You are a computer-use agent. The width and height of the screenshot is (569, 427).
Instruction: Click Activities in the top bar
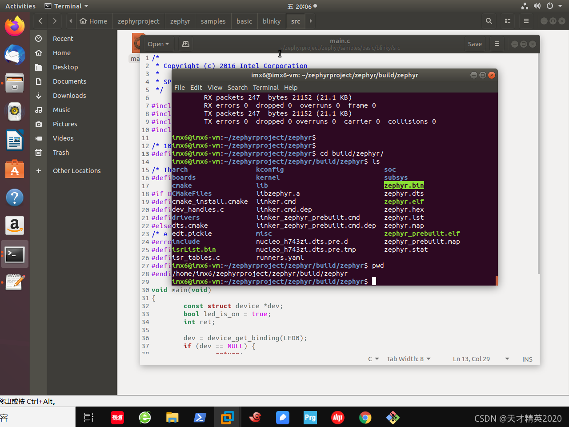(x=20, y=6)
